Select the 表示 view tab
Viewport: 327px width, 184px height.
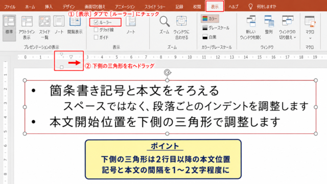click(215, 6)
